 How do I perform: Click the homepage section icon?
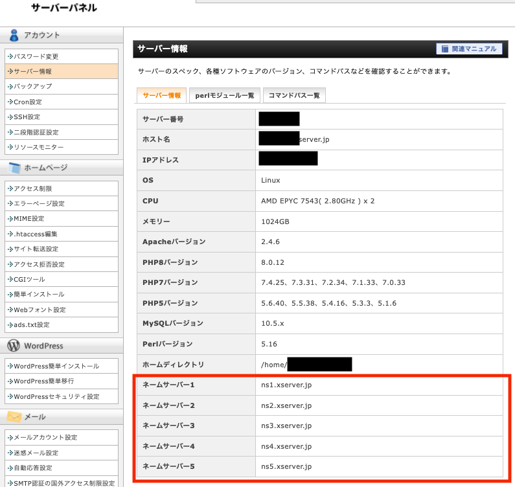point(14,168)
